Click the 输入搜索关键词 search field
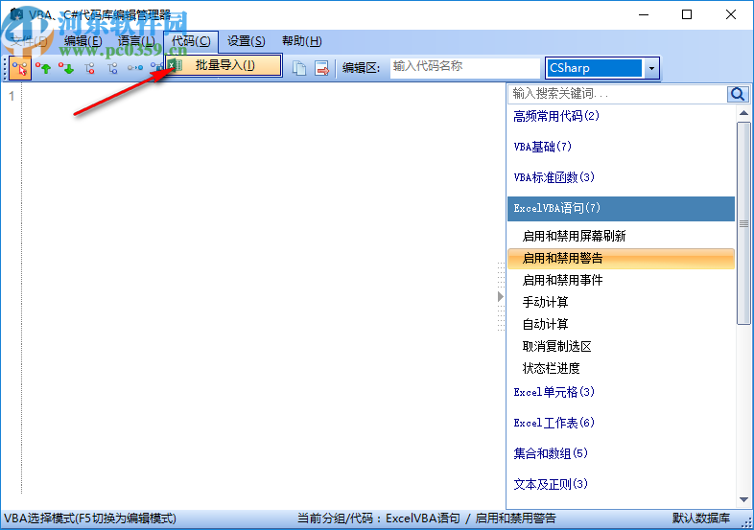 (618, 94)
